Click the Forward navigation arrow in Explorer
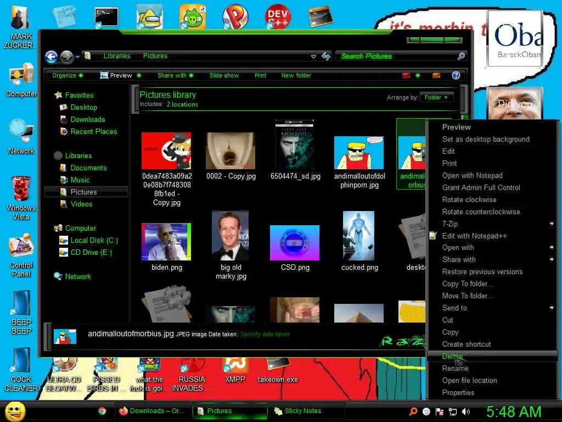562x422 pixels. point(66,57)
